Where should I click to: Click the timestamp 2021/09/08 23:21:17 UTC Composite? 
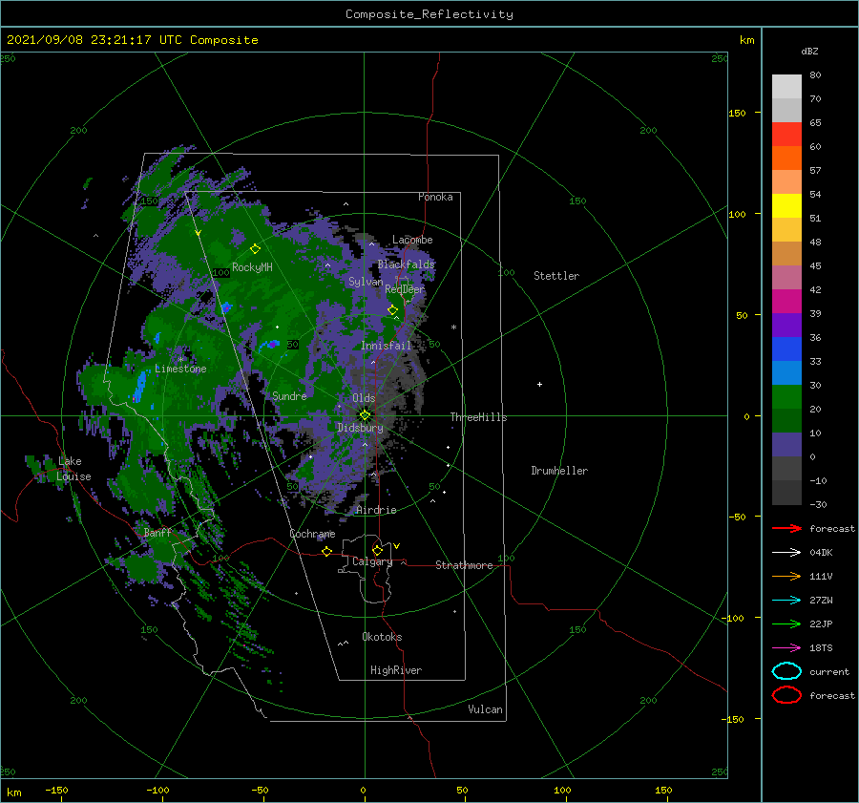tap(133, 40)
